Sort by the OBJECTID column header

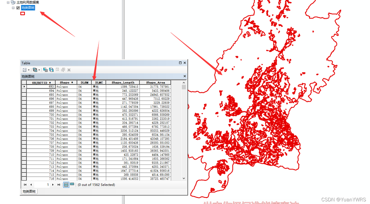pyautogui.click(x=41, y=83)
